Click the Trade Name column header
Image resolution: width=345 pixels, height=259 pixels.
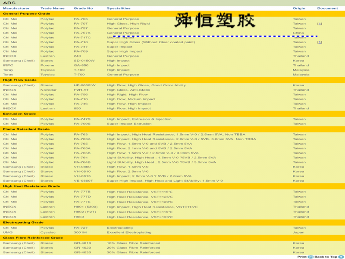[52, 8]
